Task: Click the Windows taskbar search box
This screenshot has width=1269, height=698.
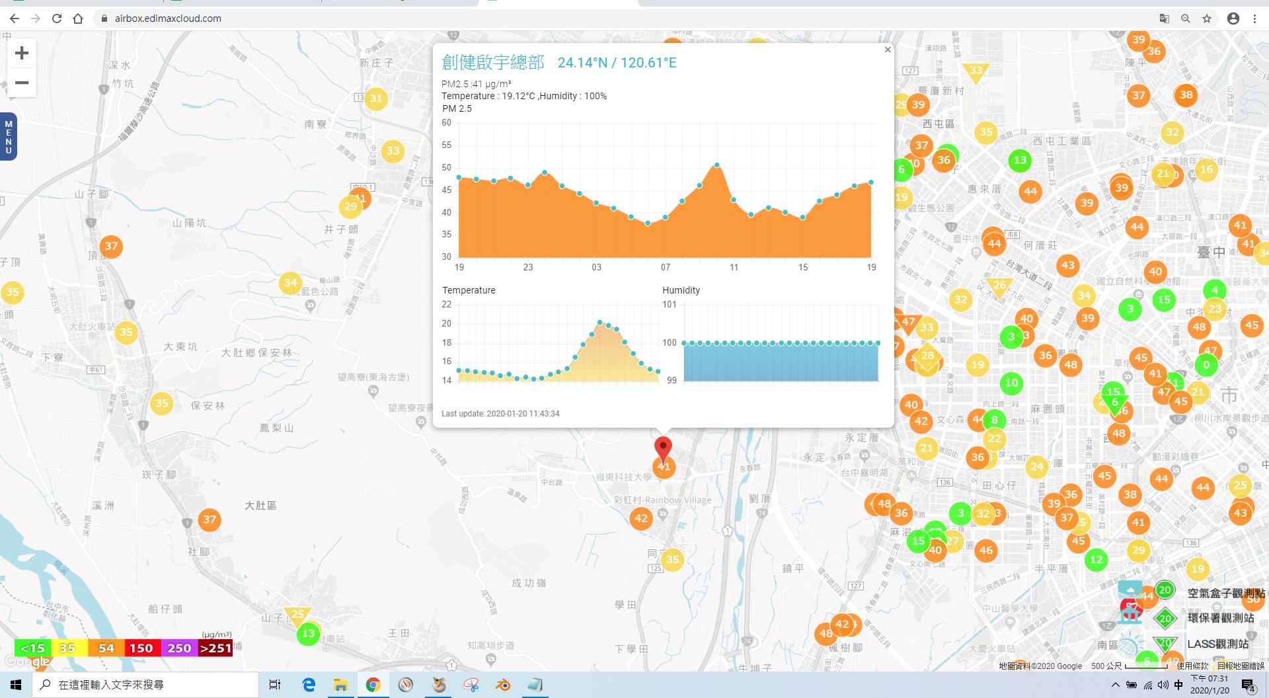Action: click(145, 685)
